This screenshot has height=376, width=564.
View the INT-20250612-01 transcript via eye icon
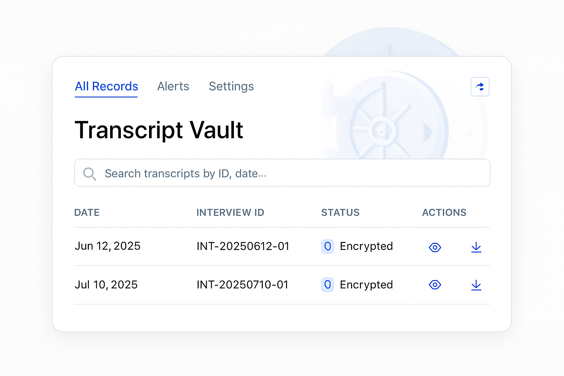435,247
